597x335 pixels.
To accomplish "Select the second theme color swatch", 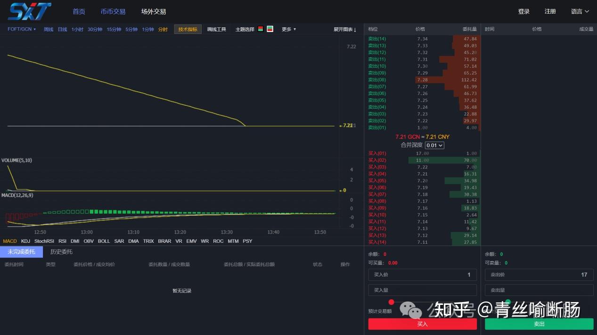I will (x=270, y=29).
